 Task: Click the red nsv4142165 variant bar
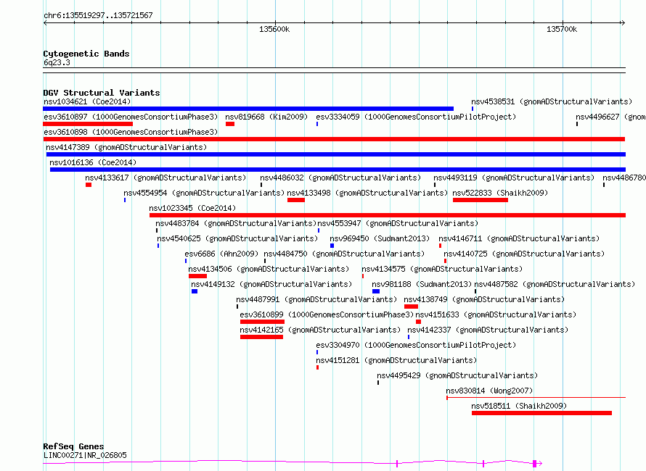261,338
